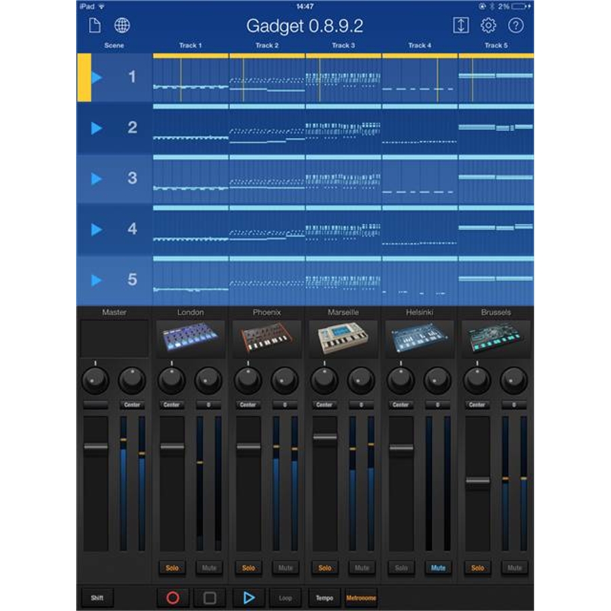Turn off the Metronome

[361, 597]
